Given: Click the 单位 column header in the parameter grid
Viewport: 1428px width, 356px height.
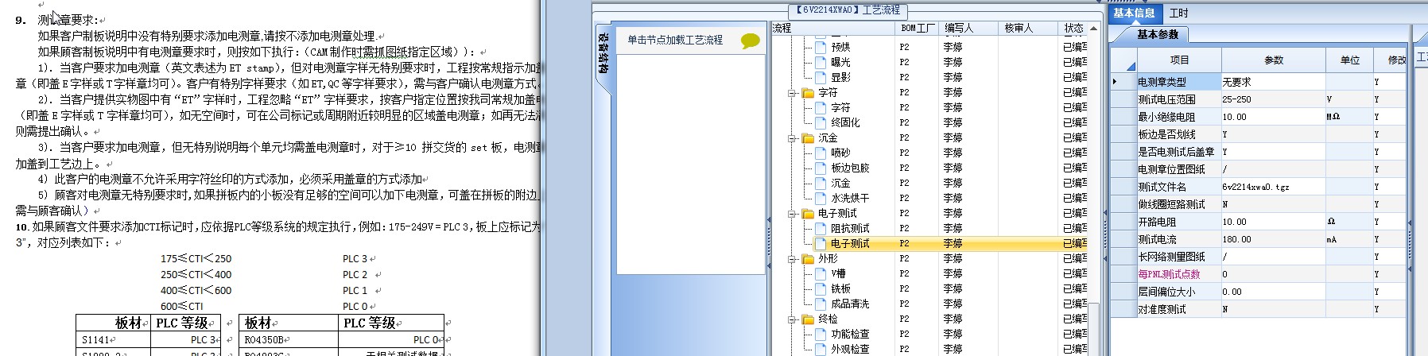Looking at the screenshot, I should click(1349, 60).
